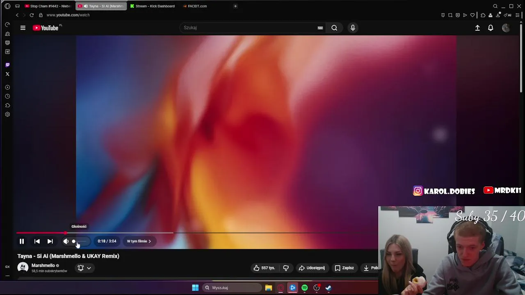The width and height of the screenshot is (525, 295).
Task: Open the AI assistant toolbar button
Action: click(507, 15)
